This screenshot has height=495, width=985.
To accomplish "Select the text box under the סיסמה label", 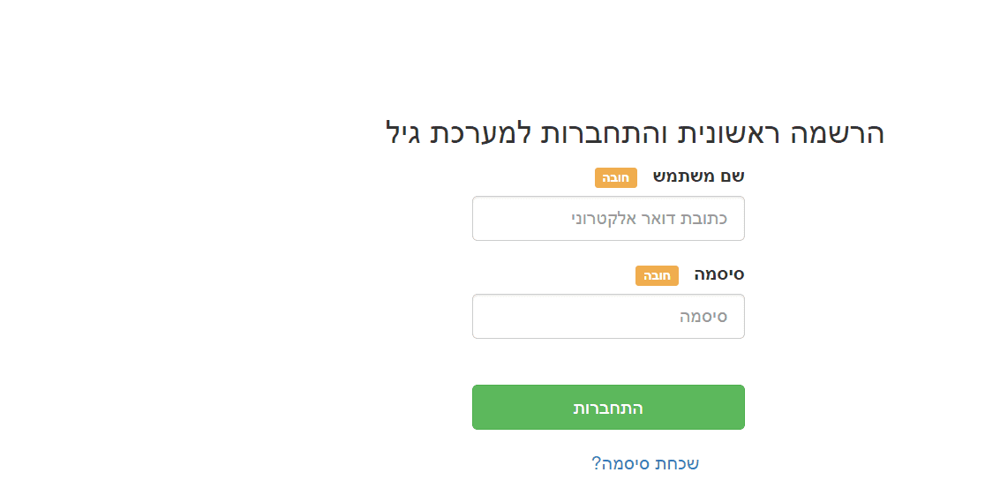I will pos(608,316).
